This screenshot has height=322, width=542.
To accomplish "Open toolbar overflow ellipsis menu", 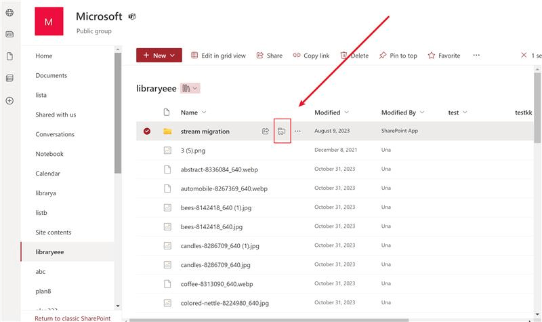I will coord(476,56).
